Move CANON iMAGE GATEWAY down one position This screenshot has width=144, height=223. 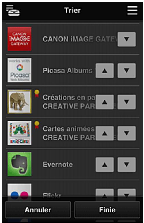tap(126, 39)
